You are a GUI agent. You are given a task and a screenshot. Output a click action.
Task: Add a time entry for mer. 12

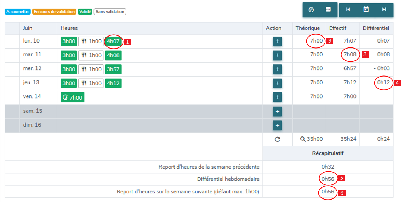[x=277, y=69]
